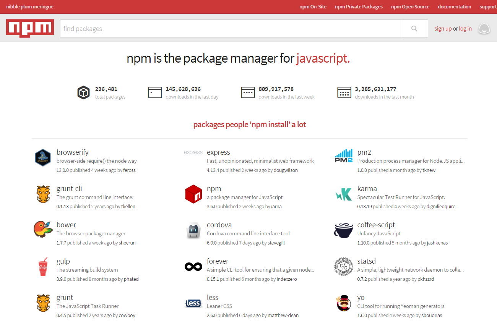Click the bower bird logo
The height and width of the screenshot is (332, 497).
pos(42,229)
